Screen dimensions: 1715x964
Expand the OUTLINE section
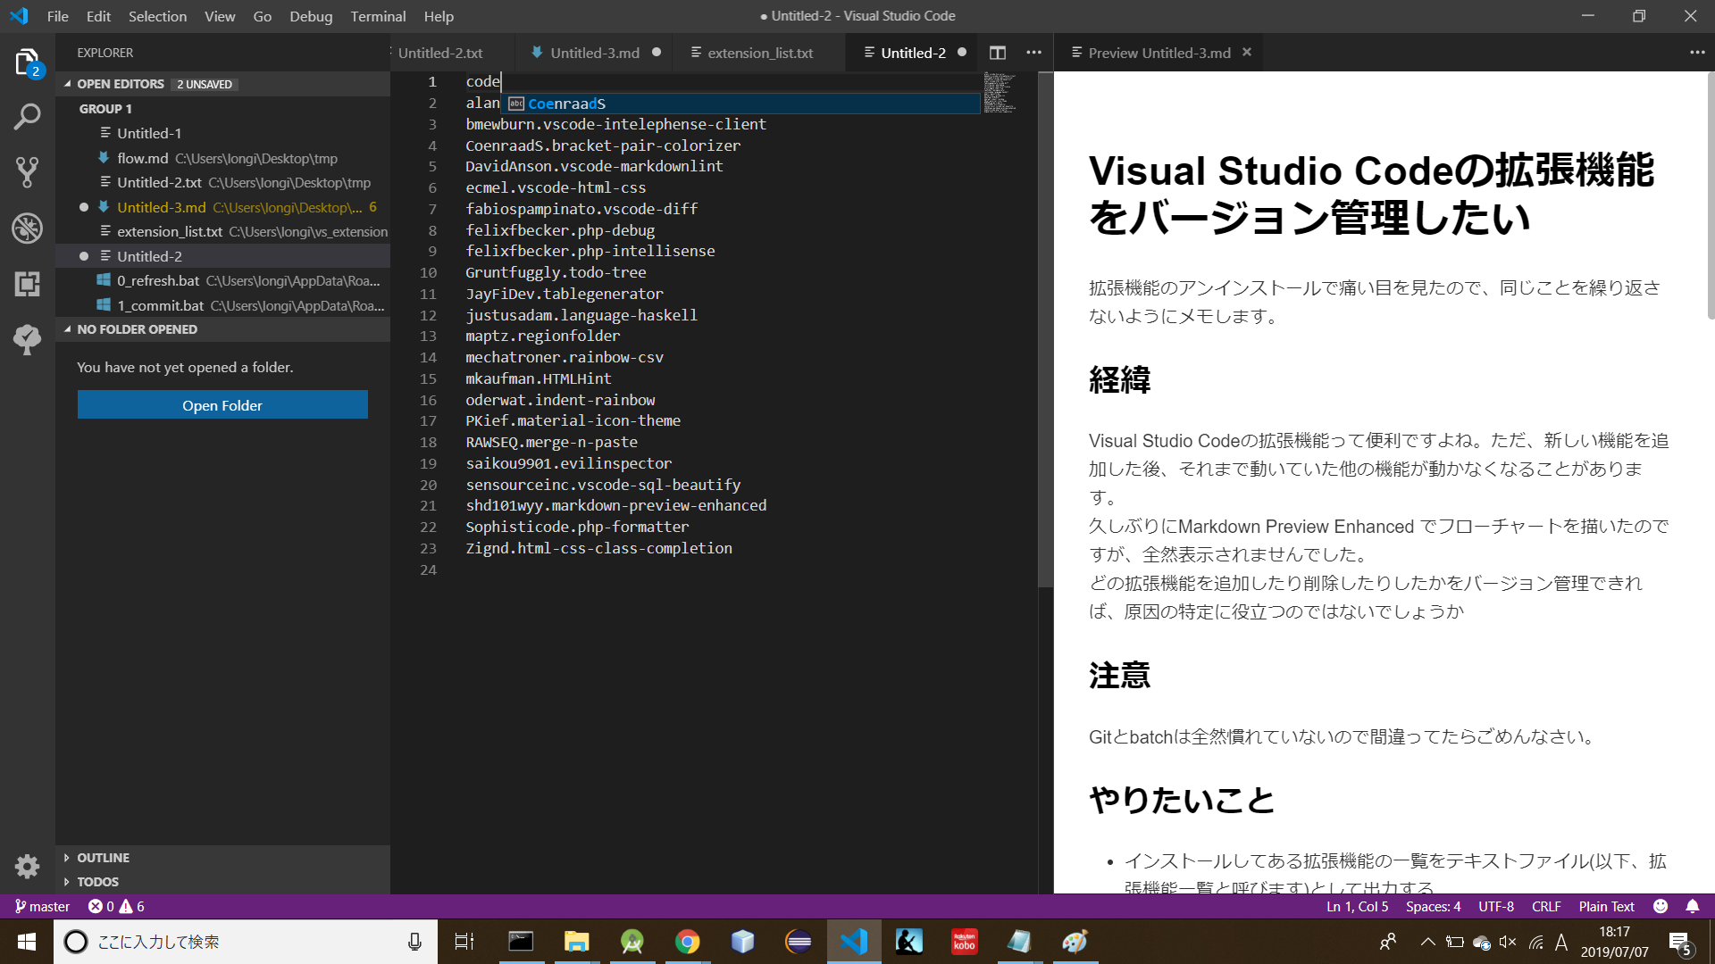103,857
